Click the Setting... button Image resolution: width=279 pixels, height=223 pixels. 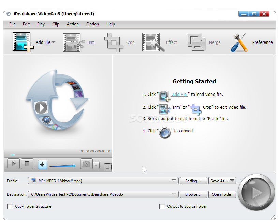193,181
